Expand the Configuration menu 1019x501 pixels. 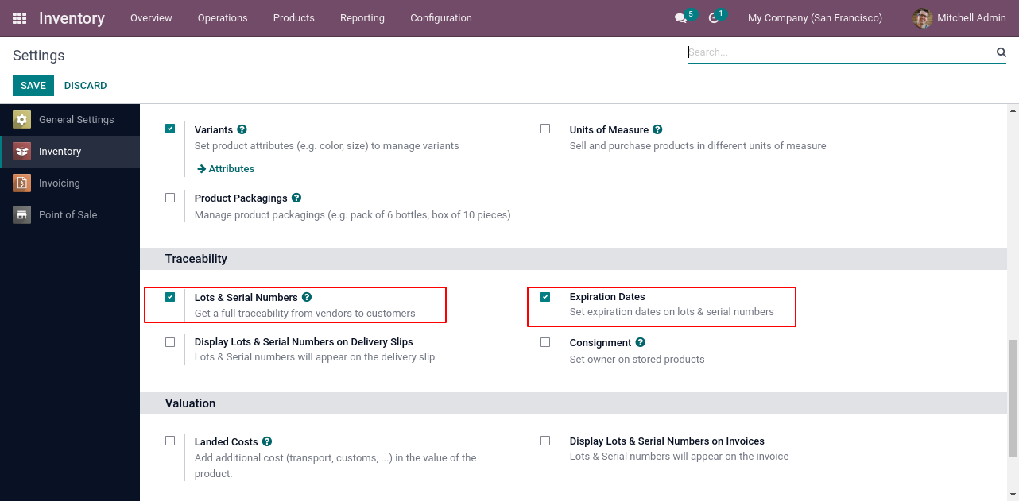click(x=441, y=18)
